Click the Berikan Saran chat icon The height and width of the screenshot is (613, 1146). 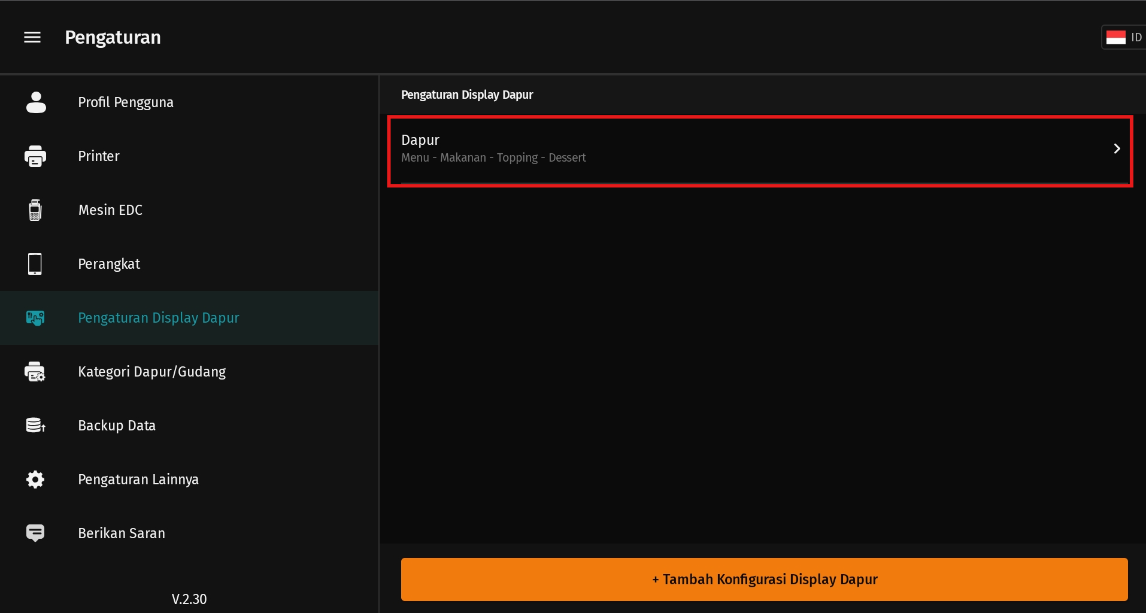coord(35,533)
